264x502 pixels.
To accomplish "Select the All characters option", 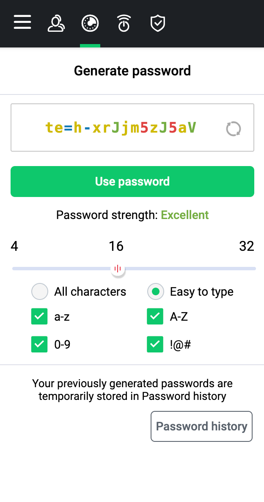I will click(40, 291).
